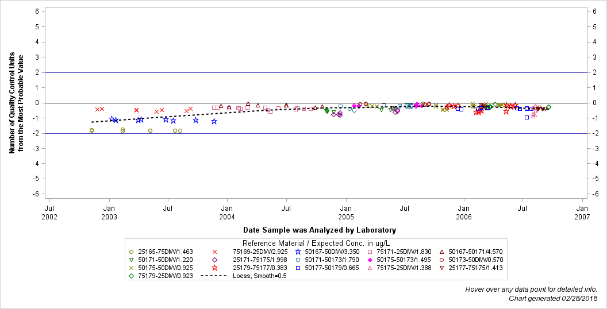Click the Chart generated 02/28/2018 text
The image size is (607, 309).
[553, 299]
